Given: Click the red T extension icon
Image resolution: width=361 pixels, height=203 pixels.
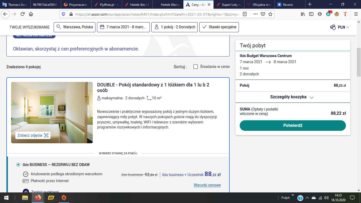Looking at the screenshot, I should 345,14.
